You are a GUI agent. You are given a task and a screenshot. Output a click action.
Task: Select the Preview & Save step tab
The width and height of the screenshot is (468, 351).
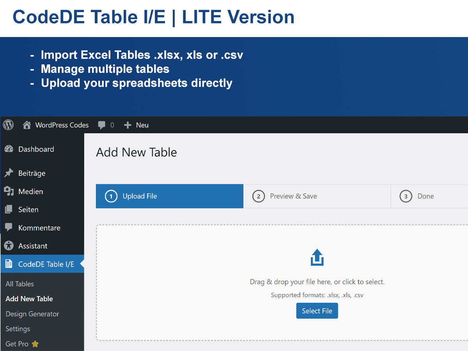[x=317, y=196]
